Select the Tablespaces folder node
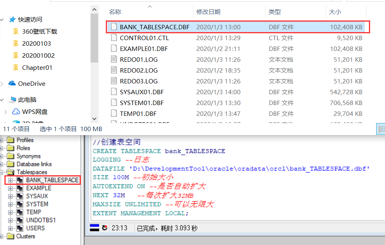 tap(32, 172)
